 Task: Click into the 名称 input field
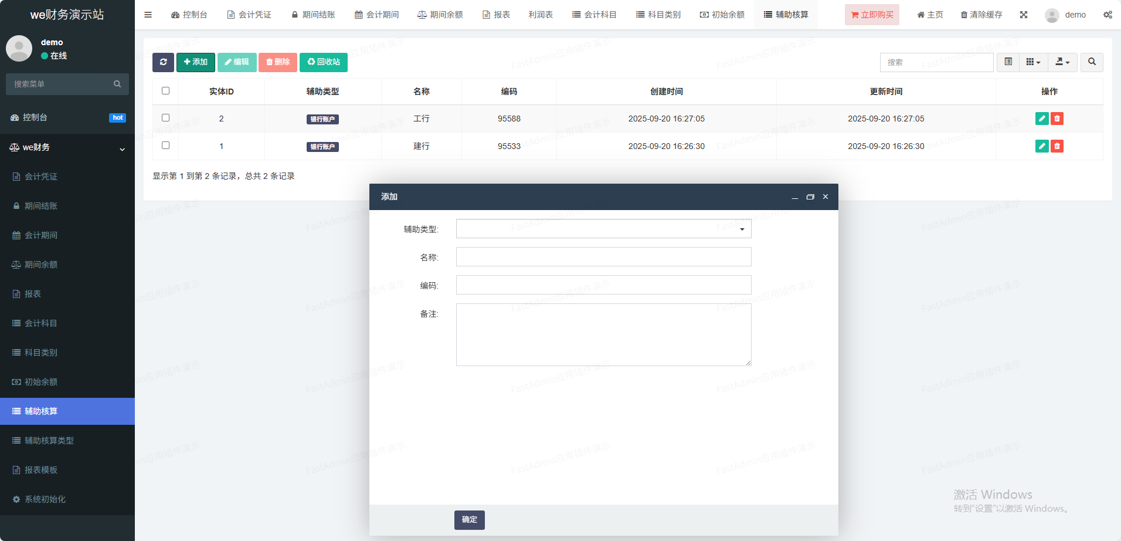pyautogui.click(x=603, y=257)
